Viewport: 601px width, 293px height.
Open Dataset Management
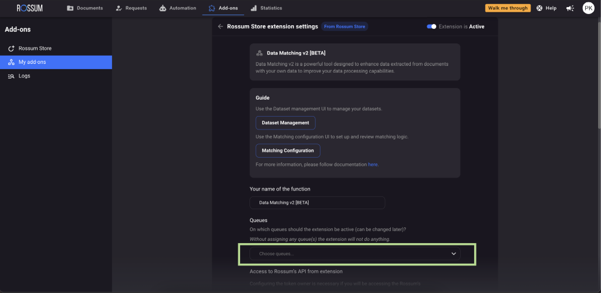286,123
